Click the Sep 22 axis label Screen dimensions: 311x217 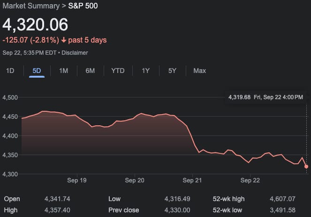[250, 180]
